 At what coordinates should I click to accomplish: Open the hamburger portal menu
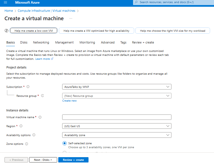pos(5,2)
